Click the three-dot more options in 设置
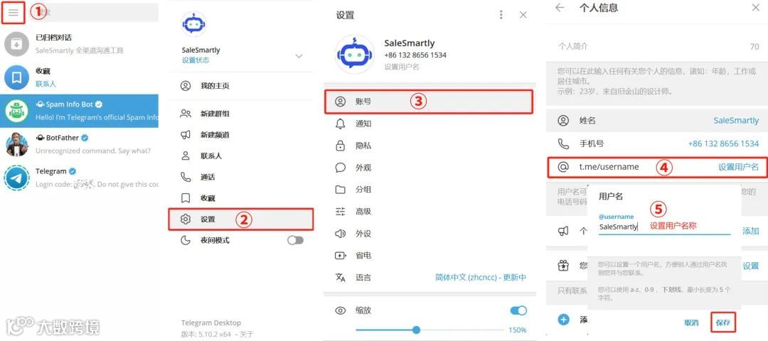Screen dimensions: 768x341 [x=501, y=15]
